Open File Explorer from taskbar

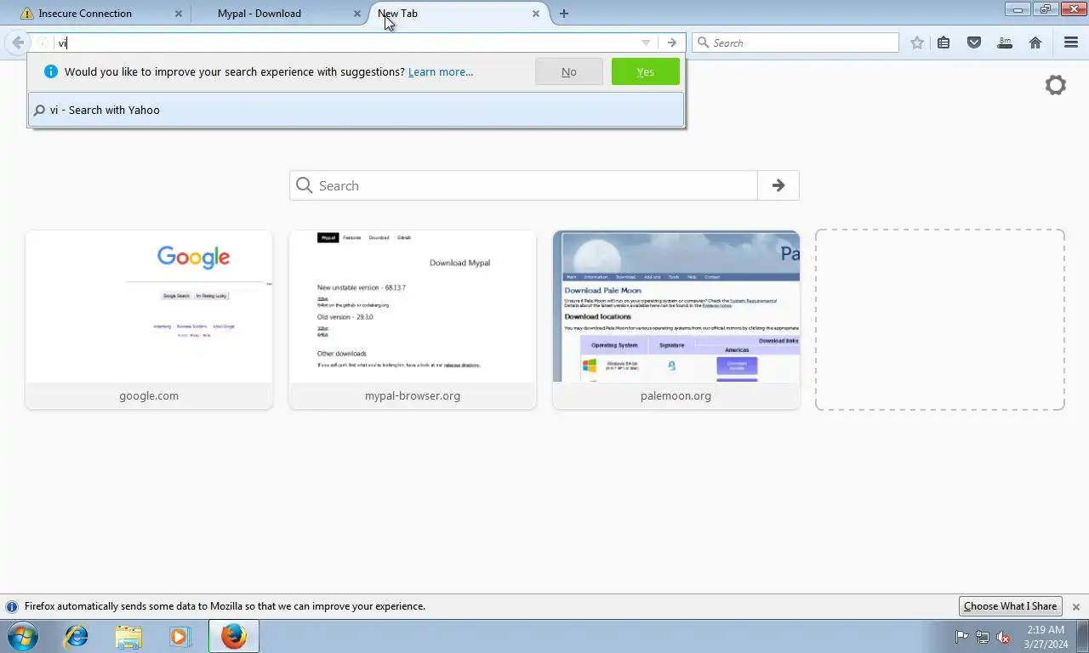(128, 636)
